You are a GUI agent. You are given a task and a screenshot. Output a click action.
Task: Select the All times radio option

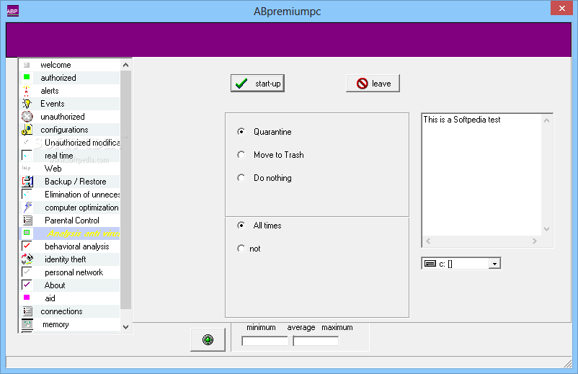tap(241, 225)
